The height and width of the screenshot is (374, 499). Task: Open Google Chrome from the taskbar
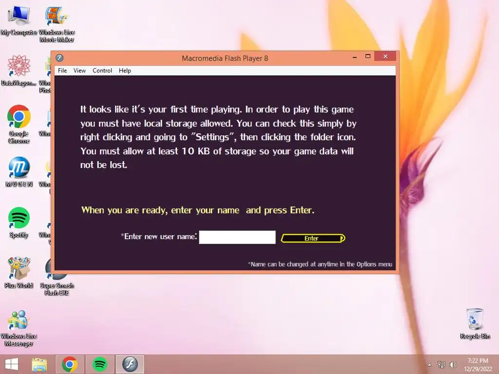70,364
